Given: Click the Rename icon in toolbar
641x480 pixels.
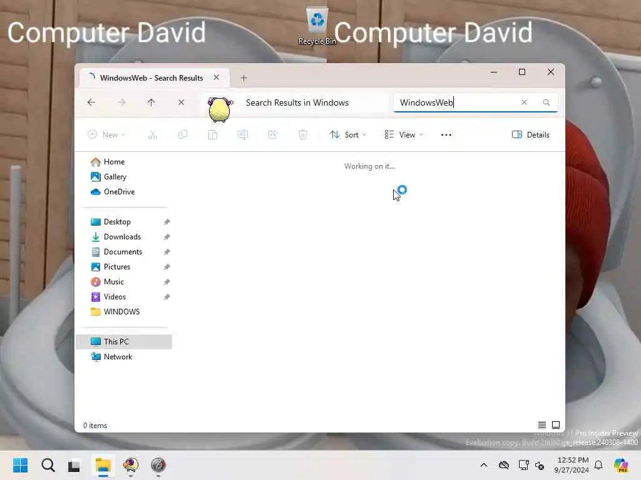Looking at the screenshot, I should [243, 135].
